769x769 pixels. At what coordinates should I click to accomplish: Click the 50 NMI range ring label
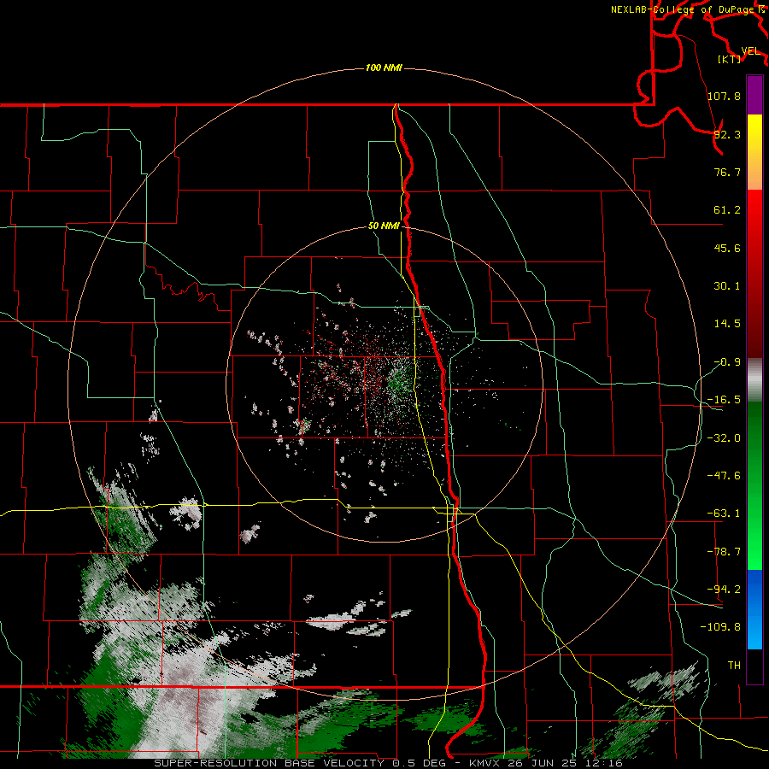(x=384, y=226)
